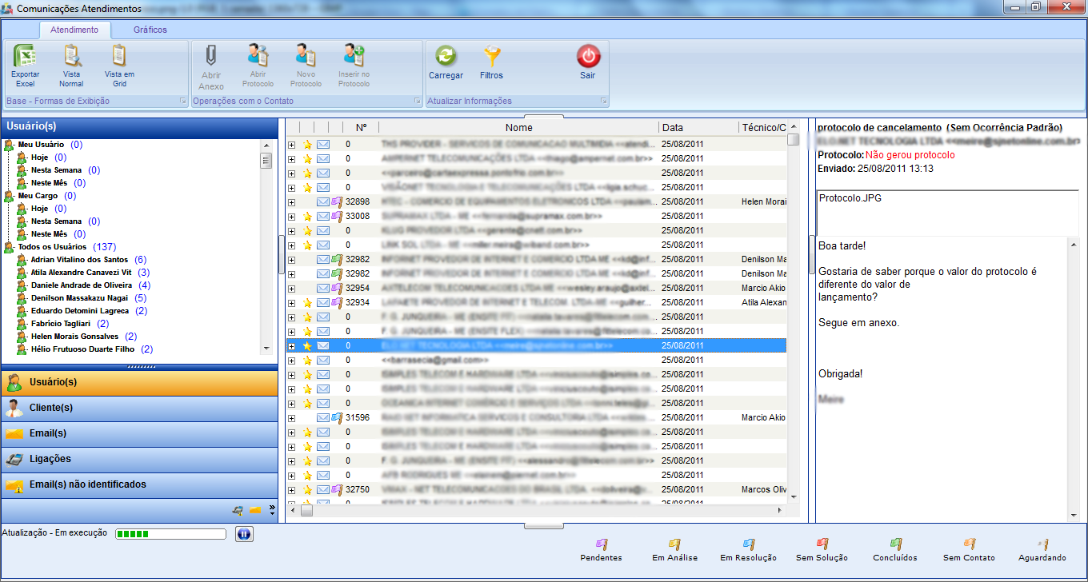Click the red Sair power icon
Viewport: 1088px width, 582px height.
tap(588, 58)
